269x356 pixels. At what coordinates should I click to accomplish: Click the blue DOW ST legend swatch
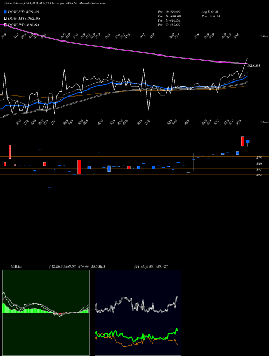[x=6, y=12]
